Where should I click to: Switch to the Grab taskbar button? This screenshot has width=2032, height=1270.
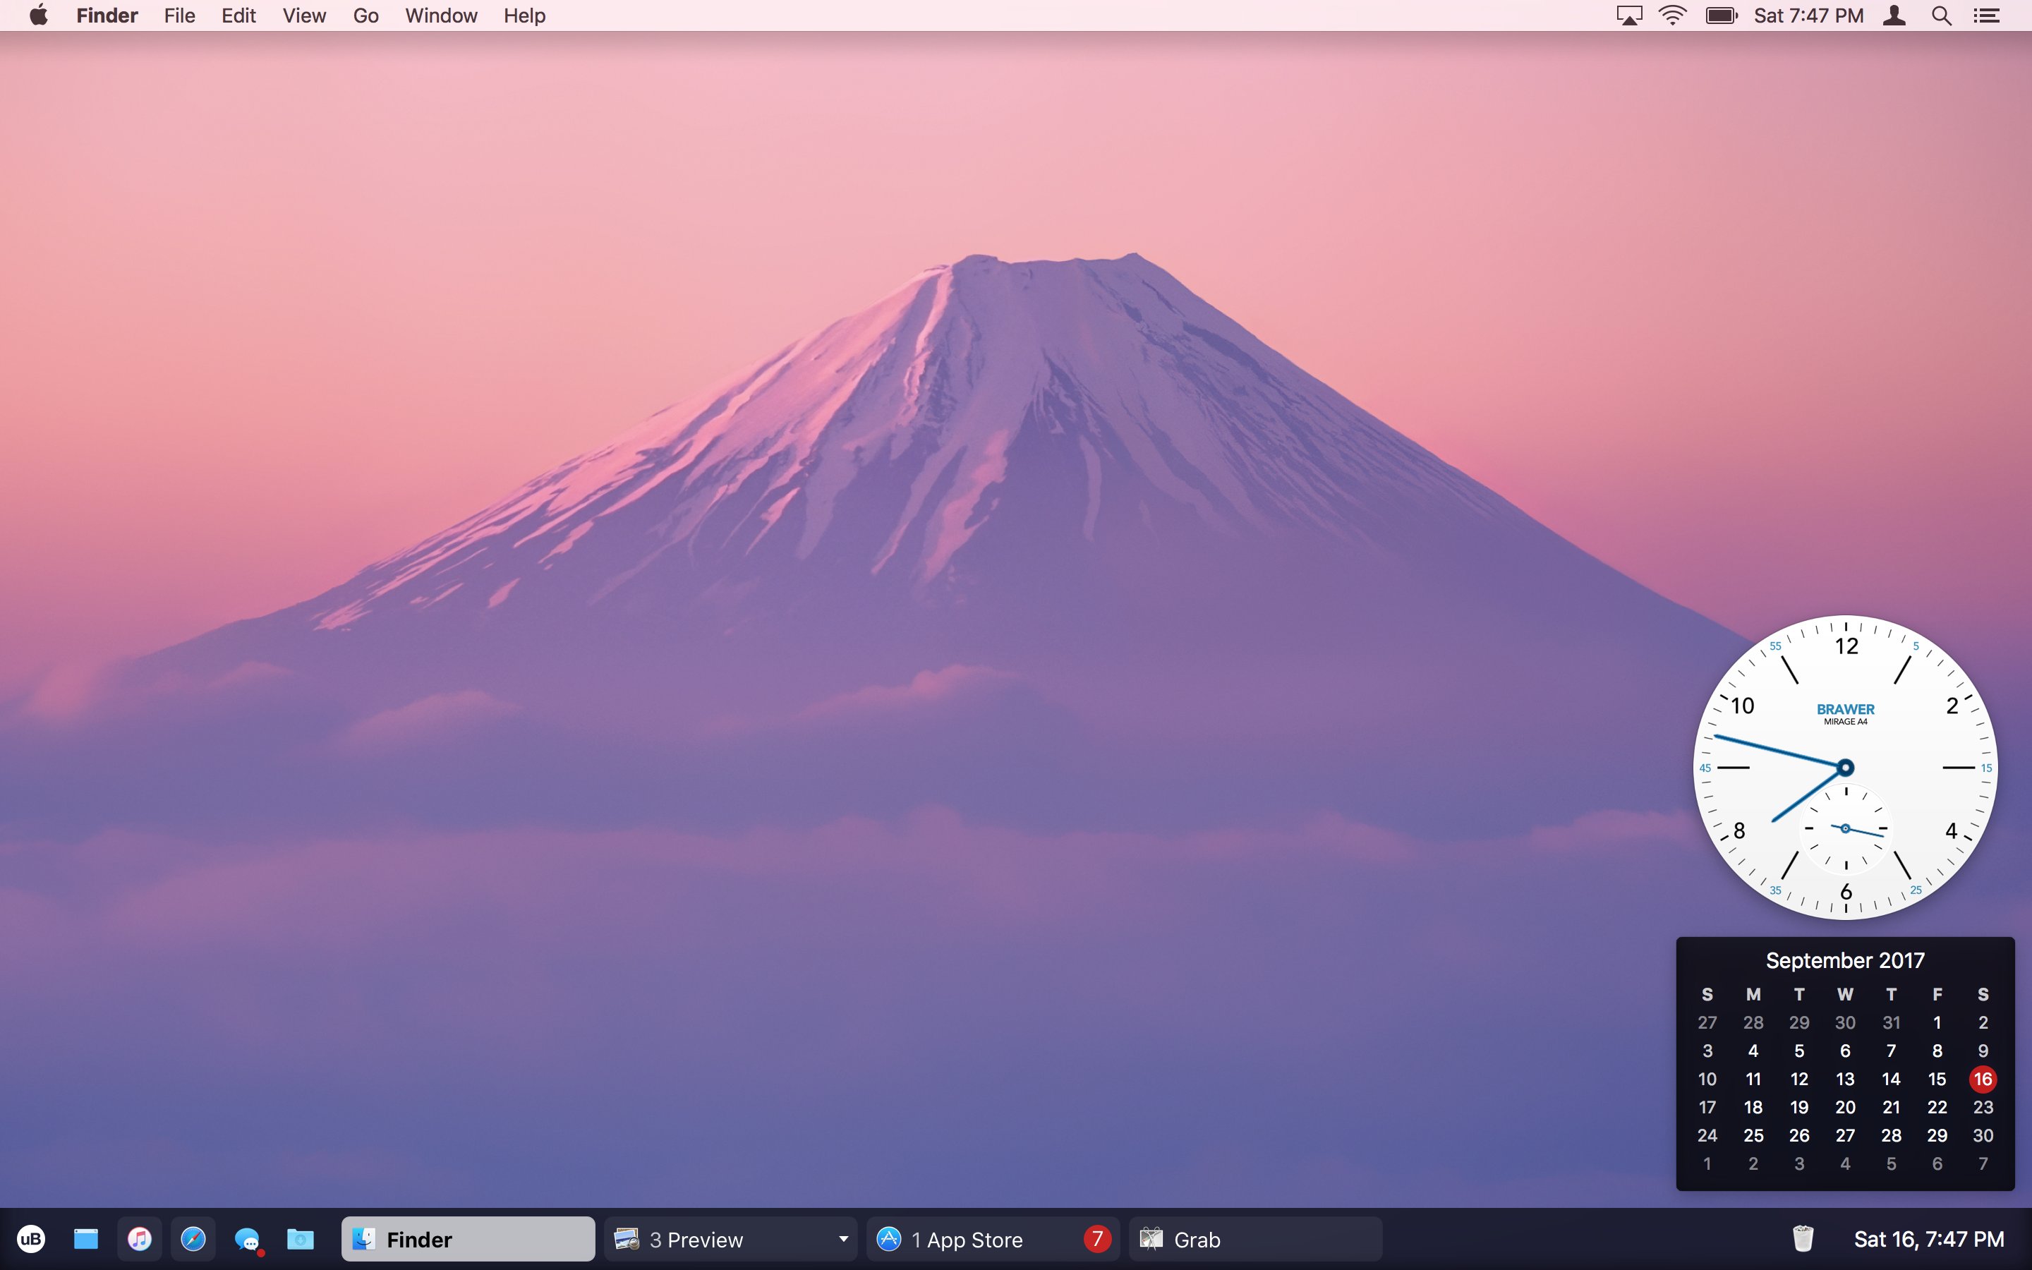(x=1254, y=1239)
